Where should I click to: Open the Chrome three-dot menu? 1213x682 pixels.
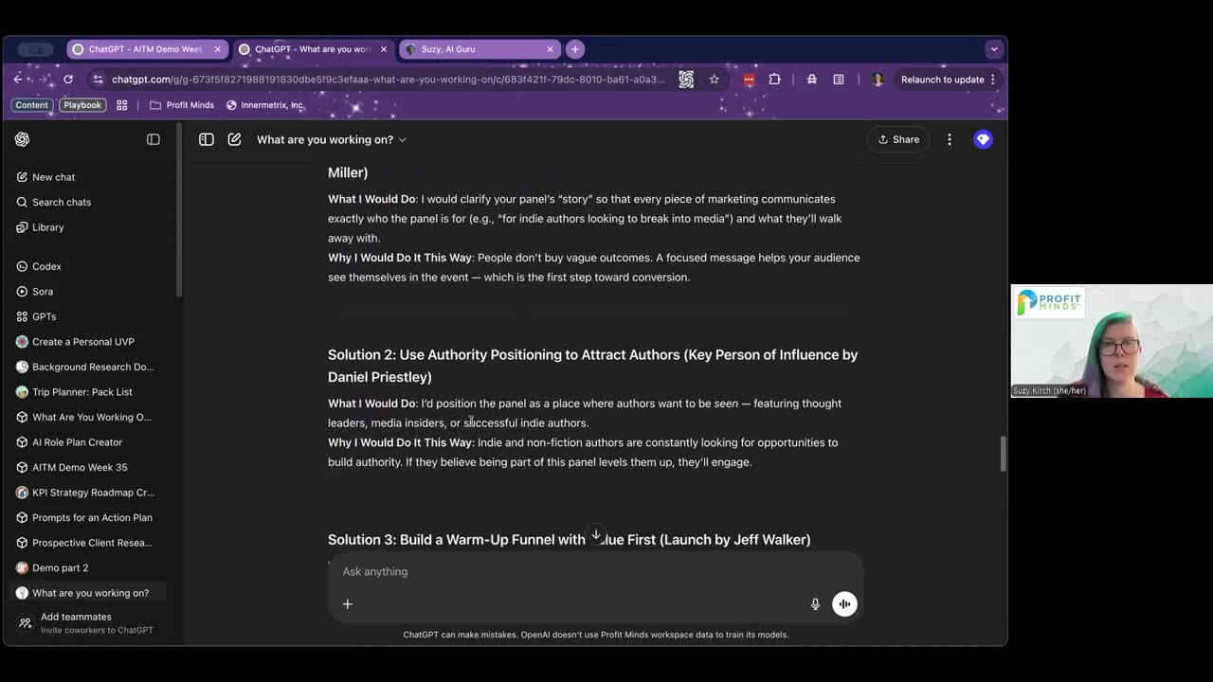coord(993,80)
